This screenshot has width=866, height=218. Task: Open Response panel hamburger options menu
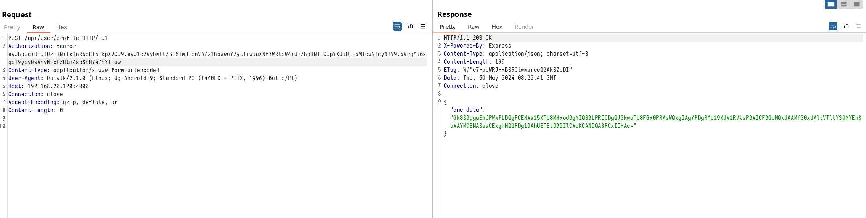(x=859, y=26)
